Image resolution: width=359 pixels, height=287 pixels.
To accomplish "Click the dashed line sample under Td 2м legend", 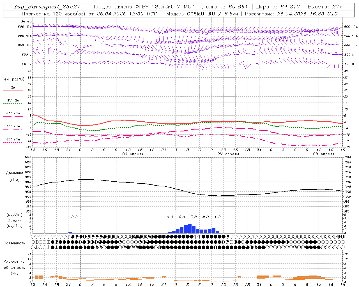I will 12,103.
